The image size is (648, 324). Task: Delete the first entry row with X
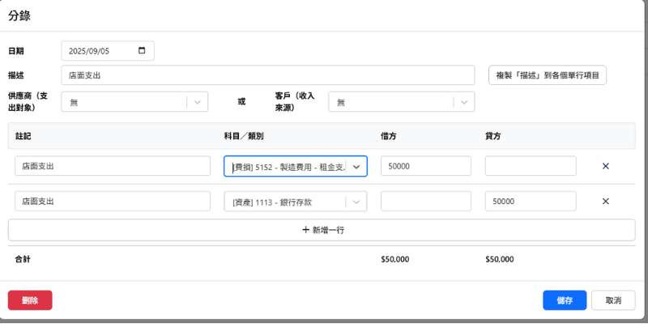tap(605, 166)
